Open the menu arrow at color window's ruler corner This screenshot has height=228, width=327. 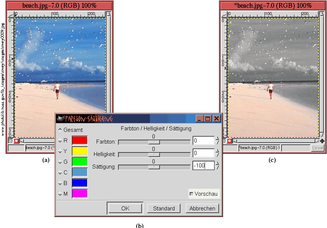point(10,14)
